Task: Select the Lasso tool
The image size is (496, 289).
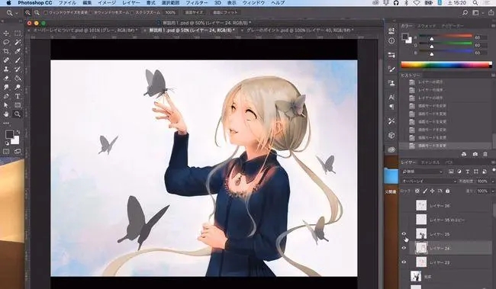Action: click(6, 42)
